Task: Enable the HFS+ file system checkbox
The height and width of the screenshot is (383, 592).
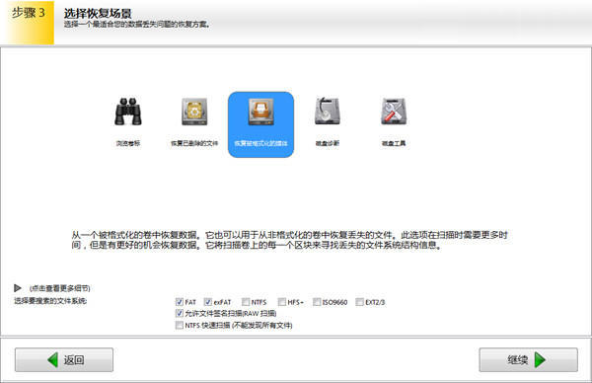Action: (281, 302)
